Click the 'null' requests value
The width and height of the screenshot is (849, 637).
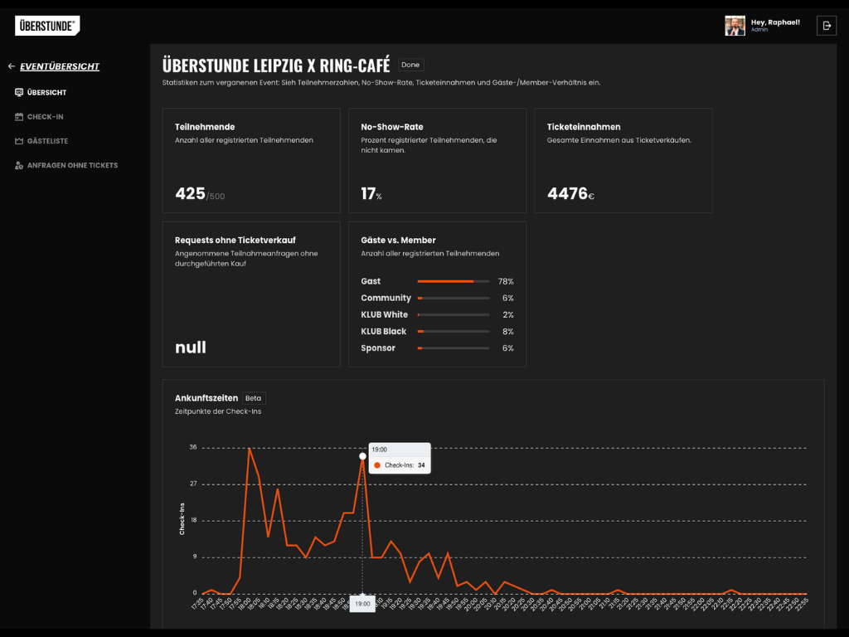pos(191,348)
